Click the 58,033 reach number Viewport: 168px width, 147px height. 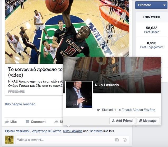(152, 28)
